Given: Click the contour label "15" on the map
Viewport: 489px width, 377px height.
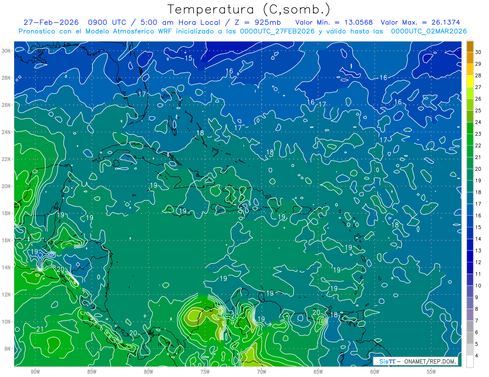Looking at the screenshot, I should point(188,58).
